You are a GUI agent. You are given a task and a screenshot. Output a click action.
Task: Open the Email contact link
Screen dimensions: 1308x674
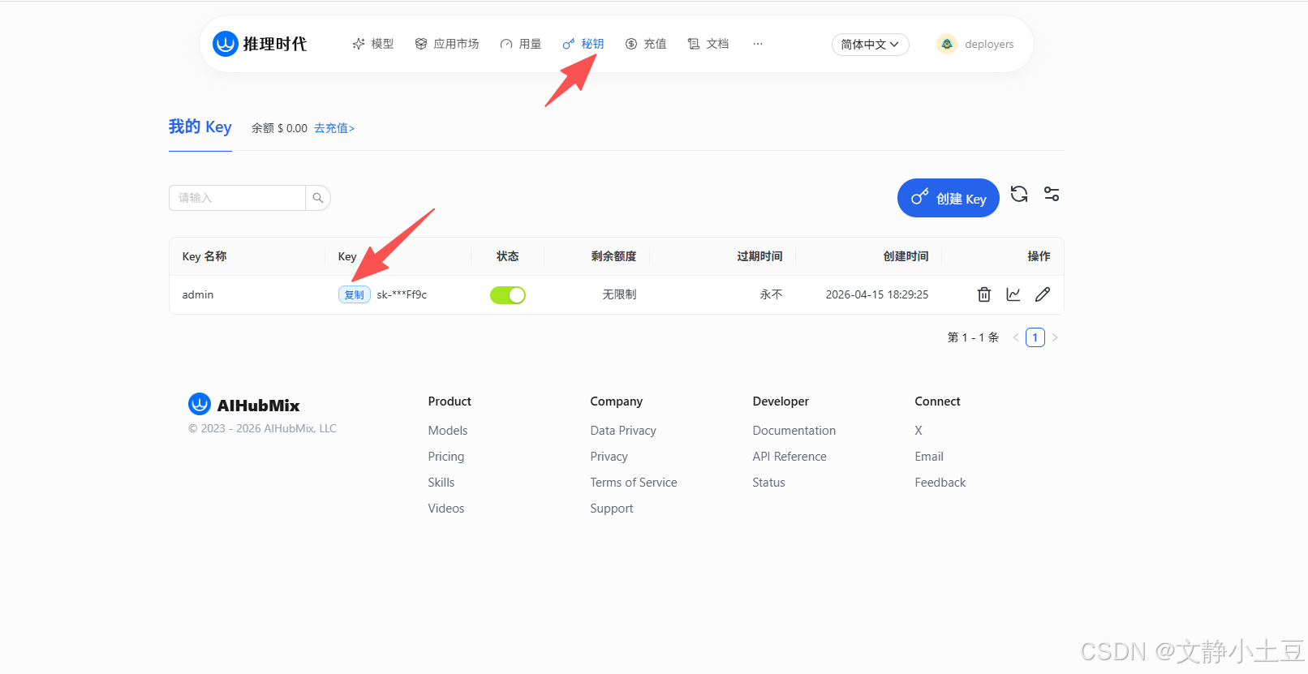pos(929,457)
